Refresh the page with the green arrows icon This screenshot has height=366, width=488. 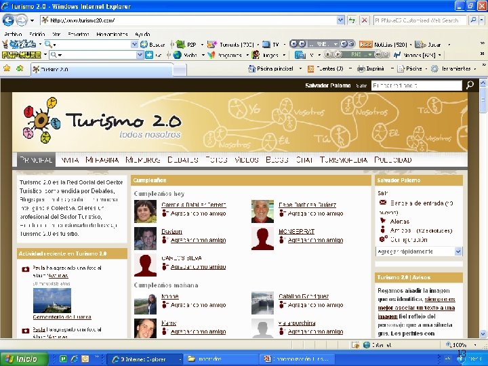[352, 20]
